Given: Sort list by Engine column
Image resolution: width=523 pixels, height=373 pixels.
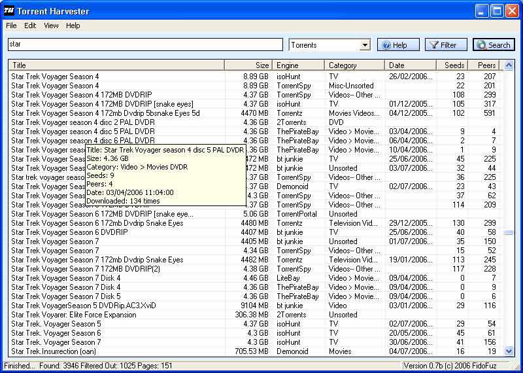Looking at the screenshot, I should click(298, 65).
